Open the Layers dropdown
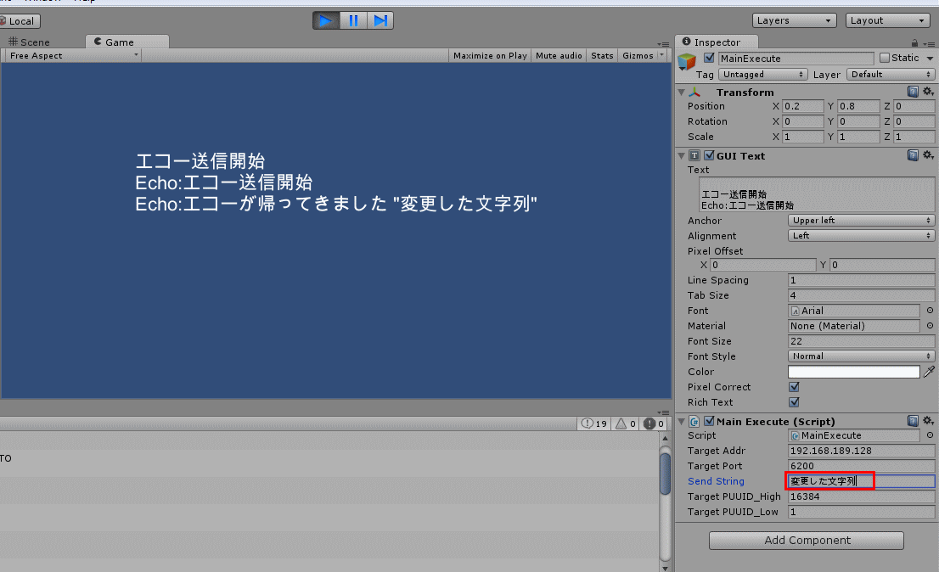Viewport: 939px width, 572px height. coord(794,20)
